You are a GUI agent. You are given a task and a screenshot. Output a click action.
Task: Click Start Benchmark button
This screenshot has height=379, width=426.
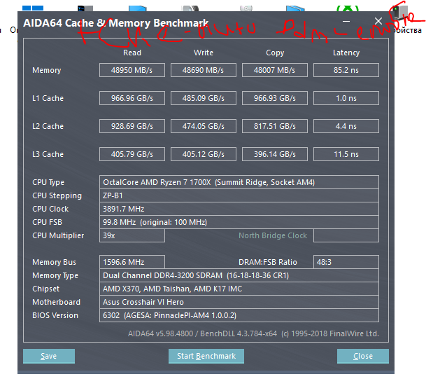click(x=206, y=356)
